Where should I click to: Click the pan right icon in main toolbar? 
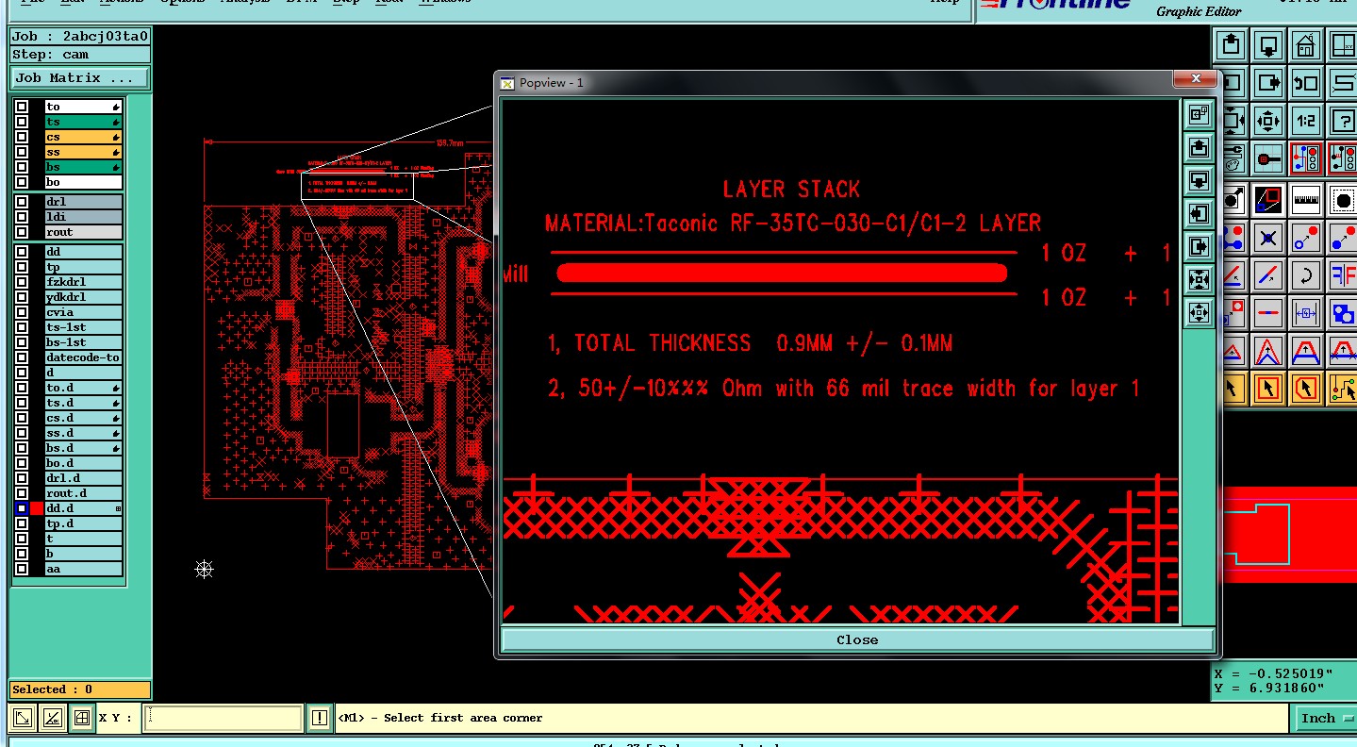click(1268, 83)
